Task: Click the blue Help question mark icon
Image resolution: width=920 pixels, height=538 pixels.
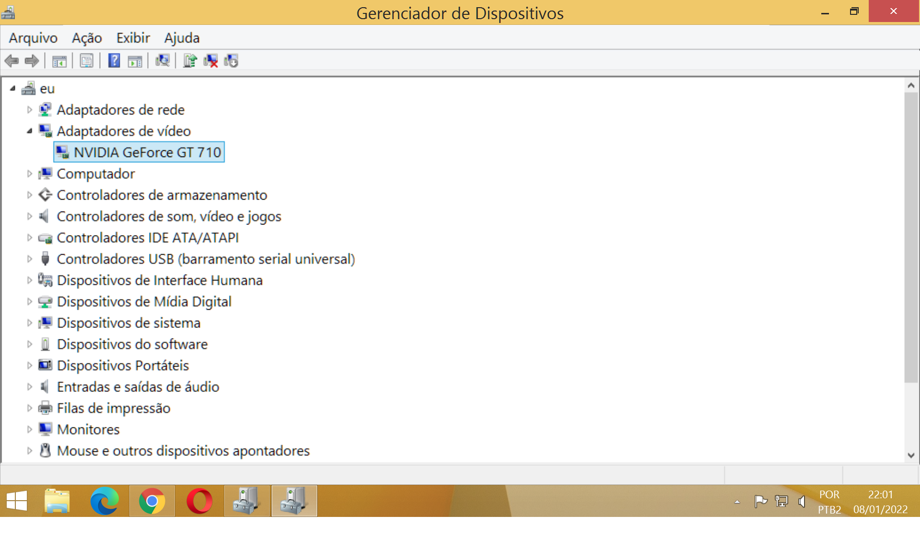Action: point(114,61)
